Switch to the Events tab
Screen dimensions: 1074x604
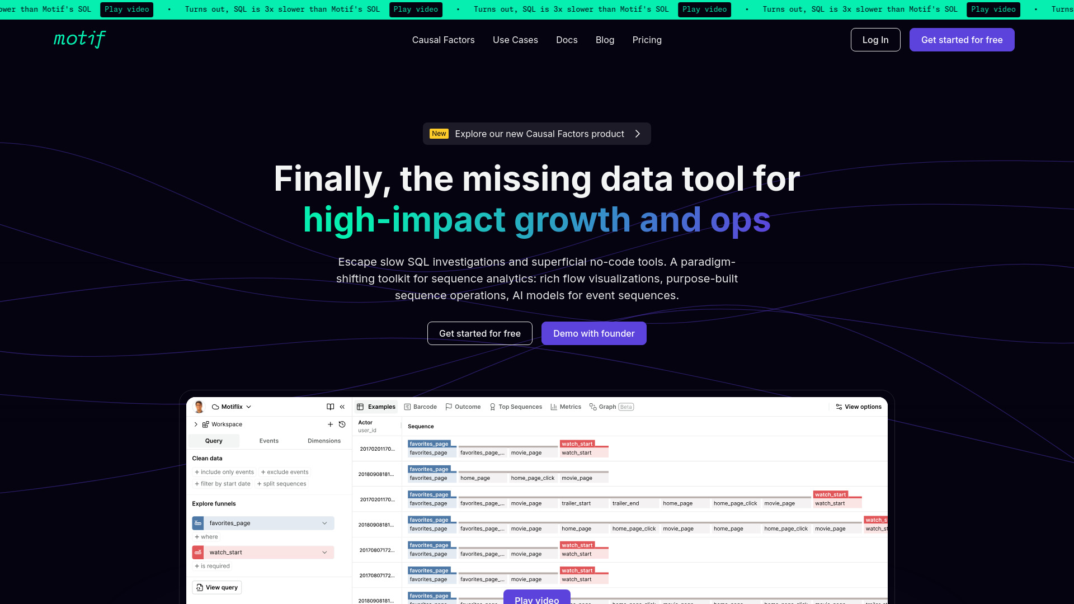268,440
